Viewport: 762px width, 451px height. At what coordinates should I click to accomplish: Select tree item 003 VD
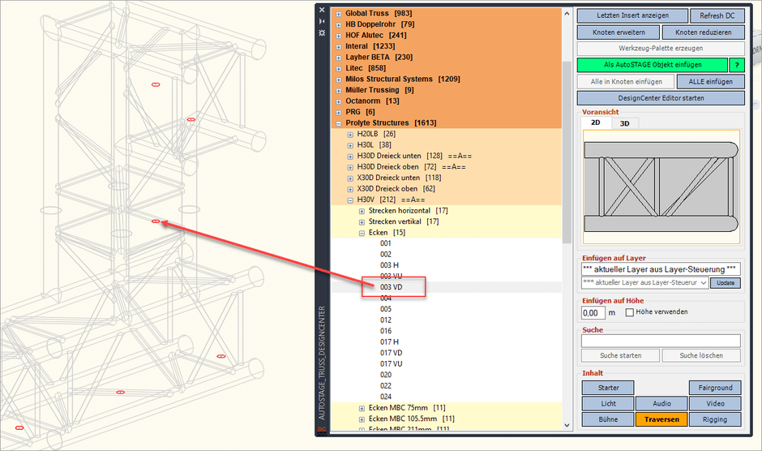click(392, 287)
